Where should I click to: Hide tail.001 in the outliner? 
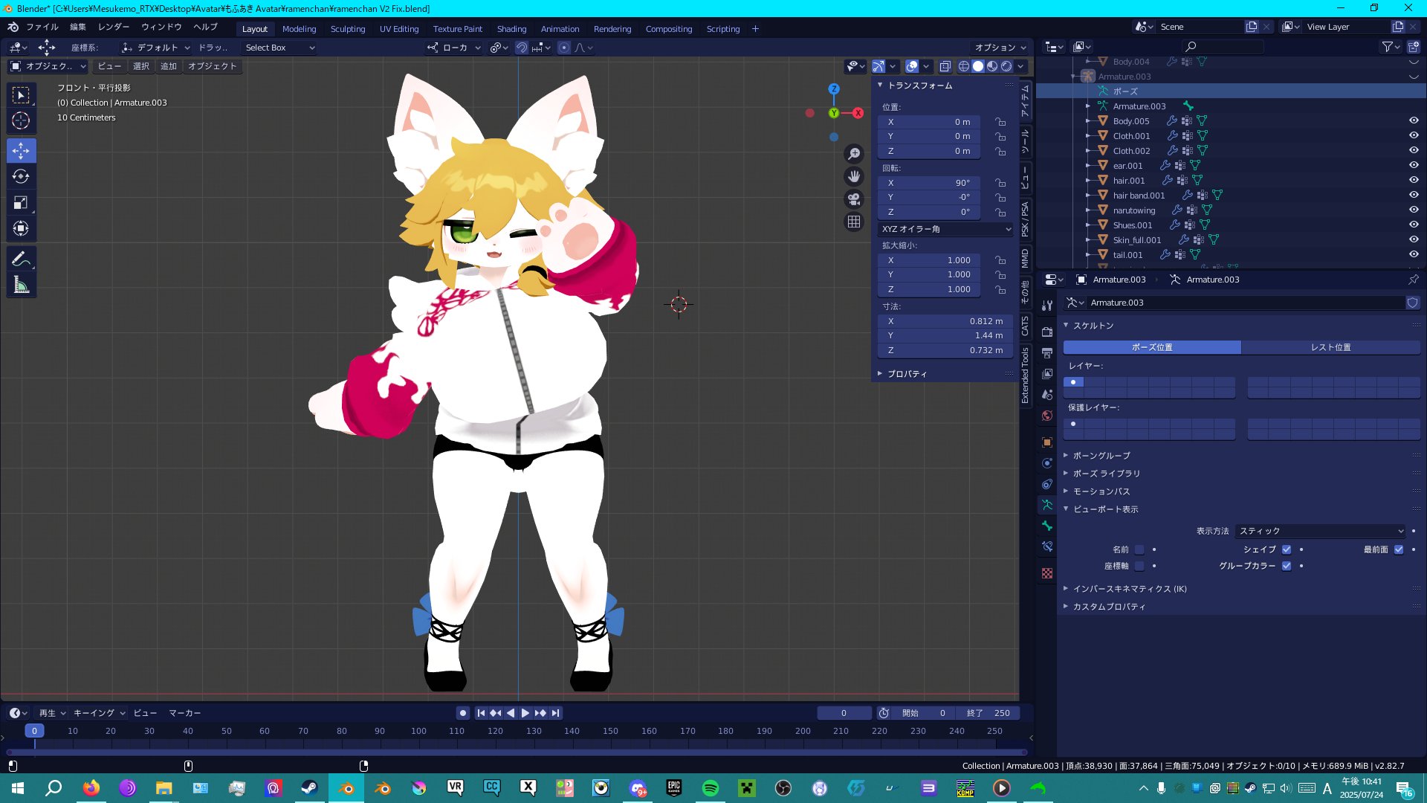(x=1414, y=254)
